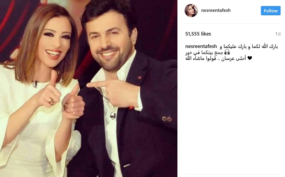Click the Follow button
The width and height of the screenshot is (285, 177).
[270, 11]
